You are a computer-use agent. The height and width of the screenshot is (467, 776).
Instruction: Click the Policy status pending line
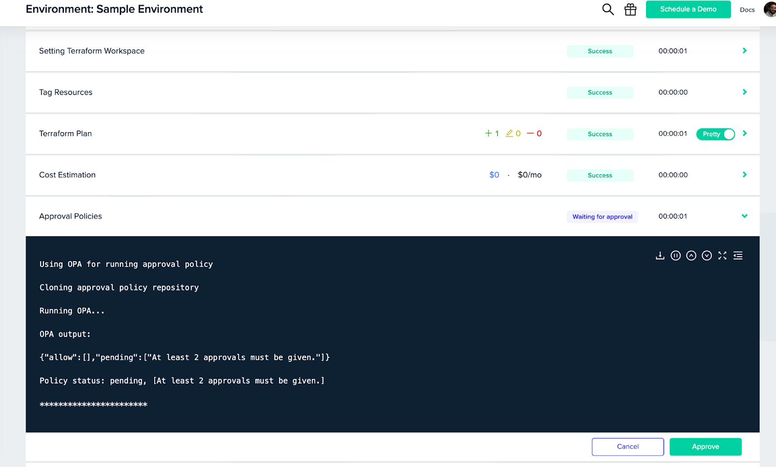182,381
